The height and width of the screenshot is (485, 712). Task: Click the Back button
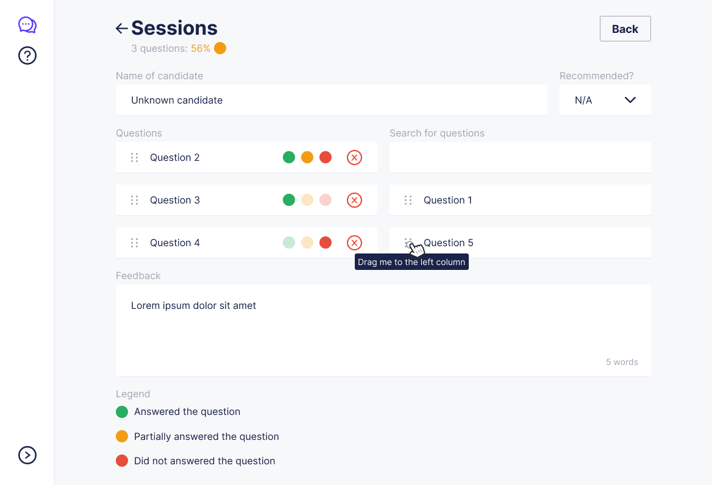625,28
